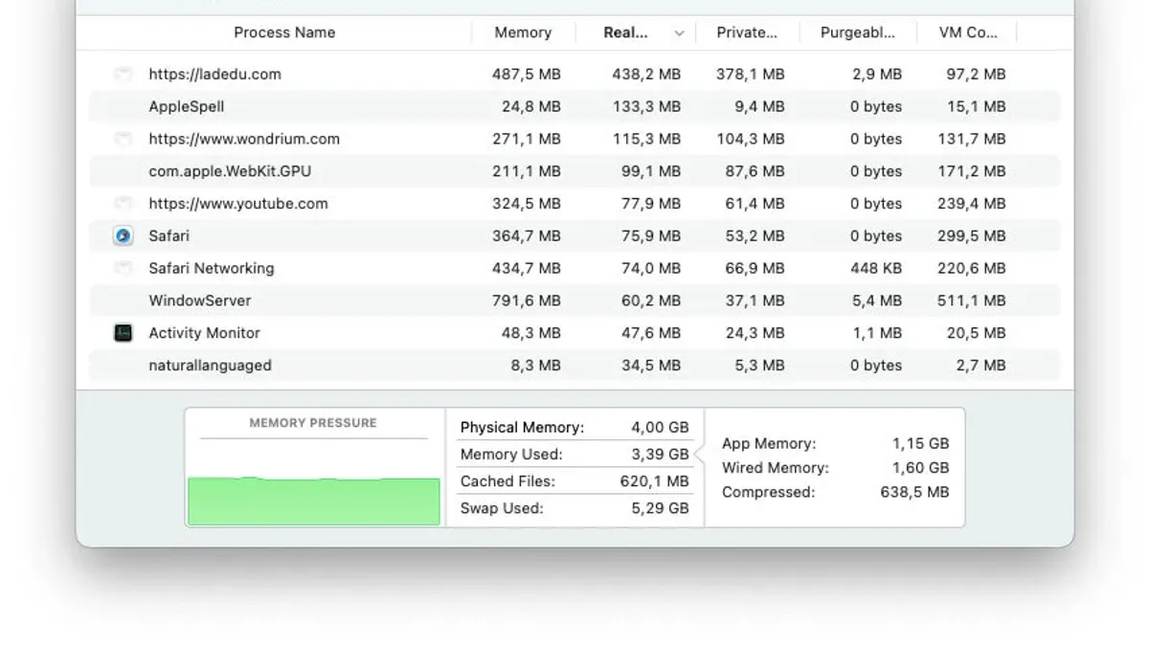Viewport: 1149px width, 646px height.
Task: Sort by Purgeable column header
Action: pos(858,33)
